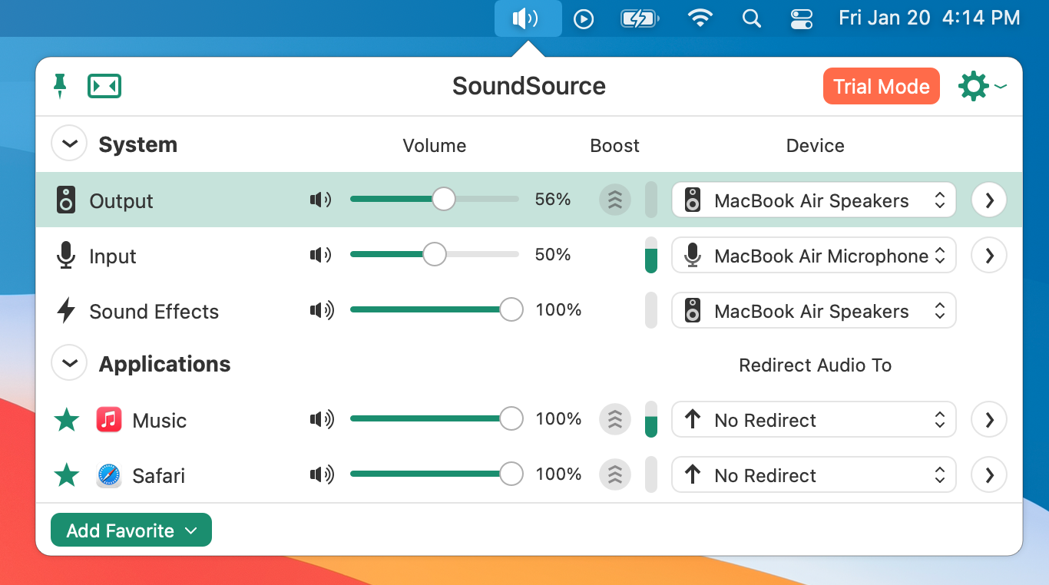This screenshot has width=1049, height=585.
Task: Open Safari No Redirect dropdown
Action: (x=814, y=475)
